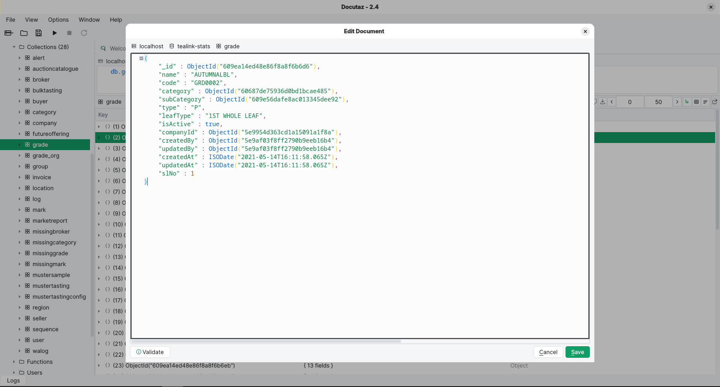The width and height of the screenshot is (720, 387).
Task: Open the Logs panel
Action: pyautogui.click(x=13, y=380)
